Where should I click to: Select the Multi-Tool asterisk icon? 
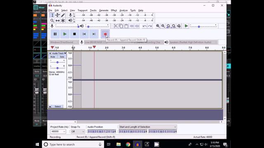[63, 21]
